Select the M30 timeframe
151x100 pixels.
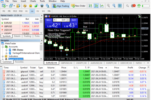click(21, 11)
